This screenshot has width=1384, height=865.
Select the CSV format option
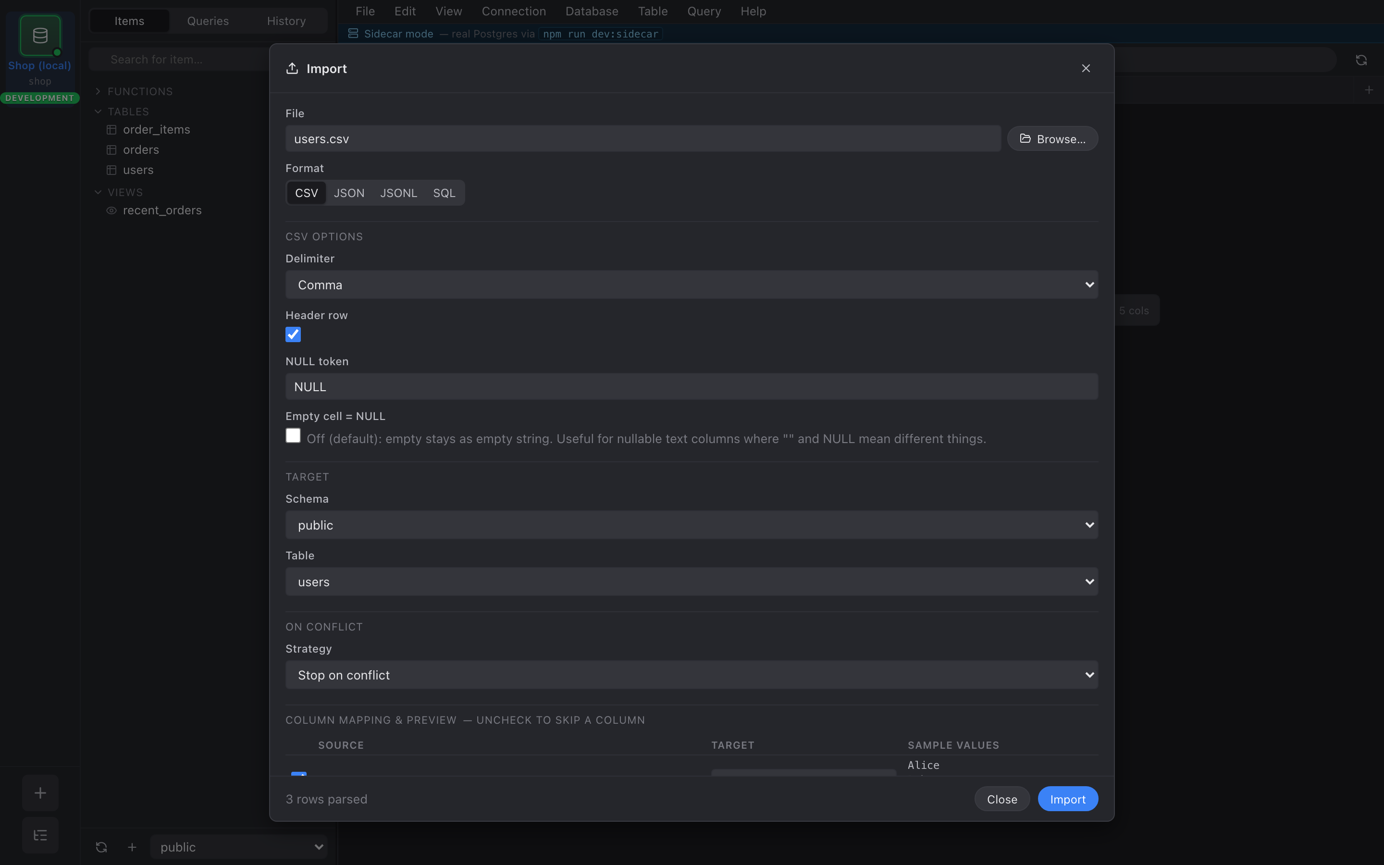307,193
